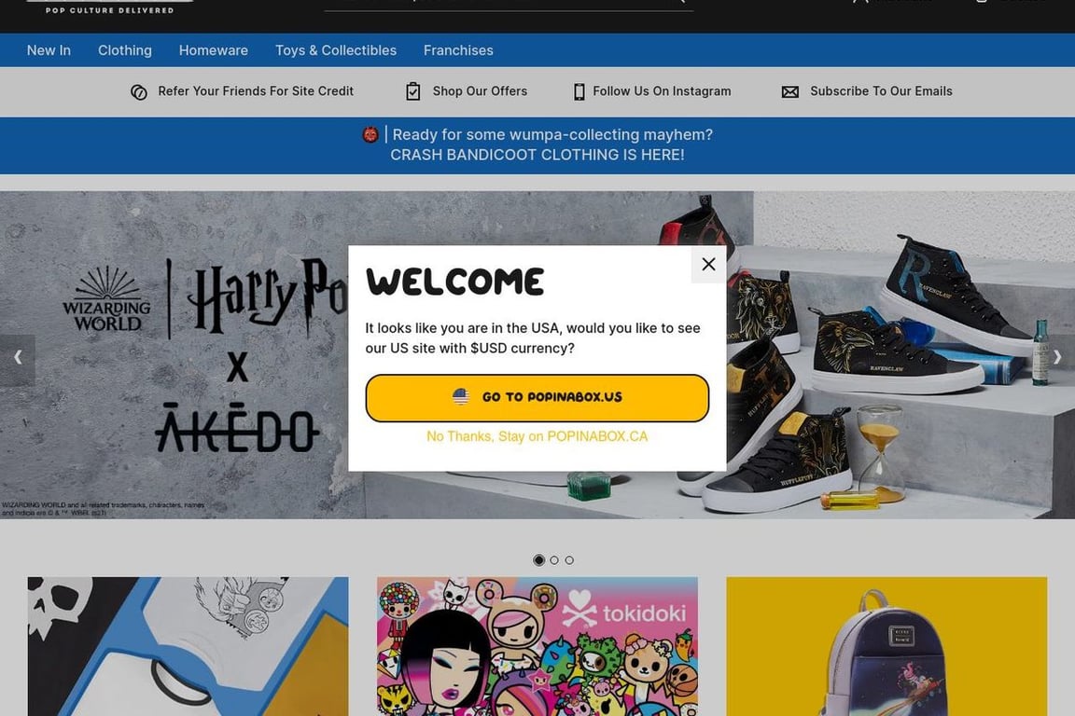Open the Homeware menu
Screen dimensions: 1075x716
(213, 50)
